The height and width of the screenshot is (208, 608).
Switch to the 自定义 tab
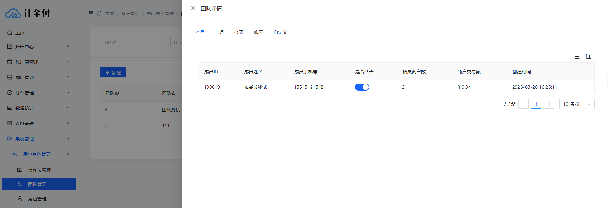[x=280, y=32]
